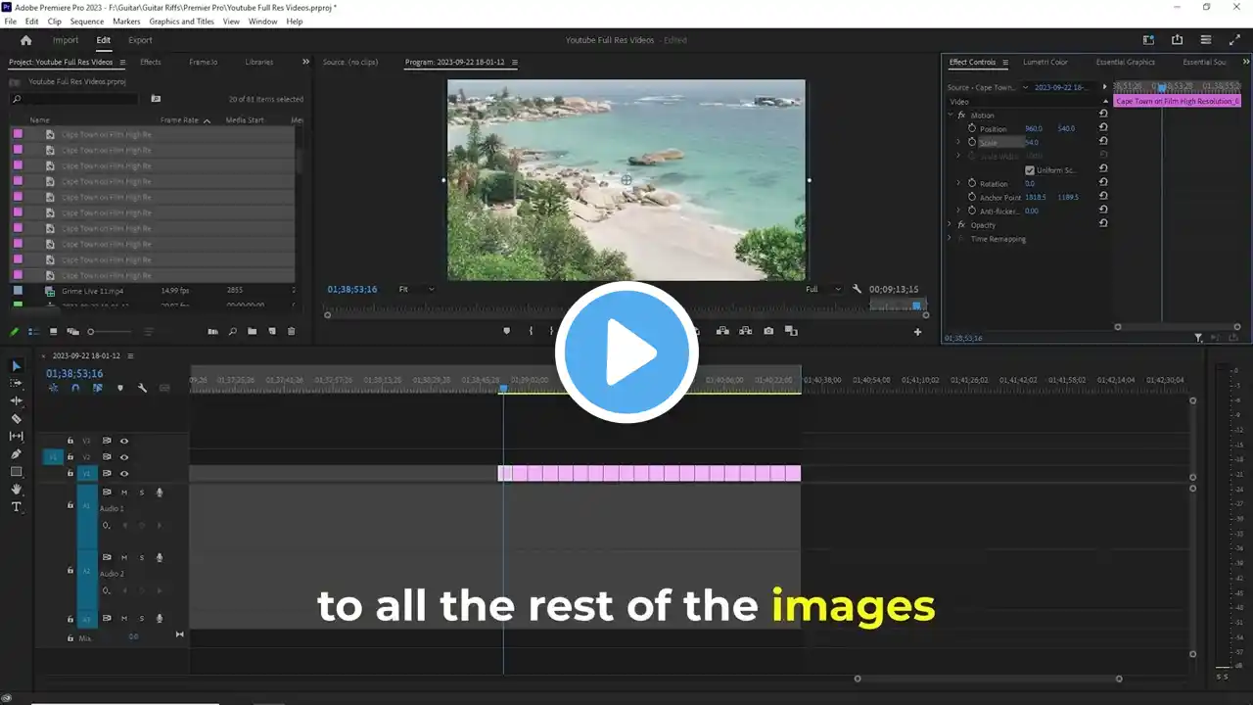Select the Razor tool in the toolbar
The height and width of the screenshot is (705, 1253).
point(16,418)
